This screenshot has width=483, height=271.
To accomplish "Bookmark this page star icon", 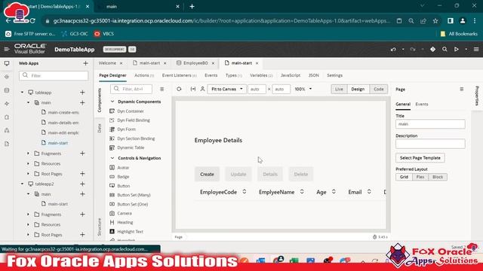I will pos(435,21).
